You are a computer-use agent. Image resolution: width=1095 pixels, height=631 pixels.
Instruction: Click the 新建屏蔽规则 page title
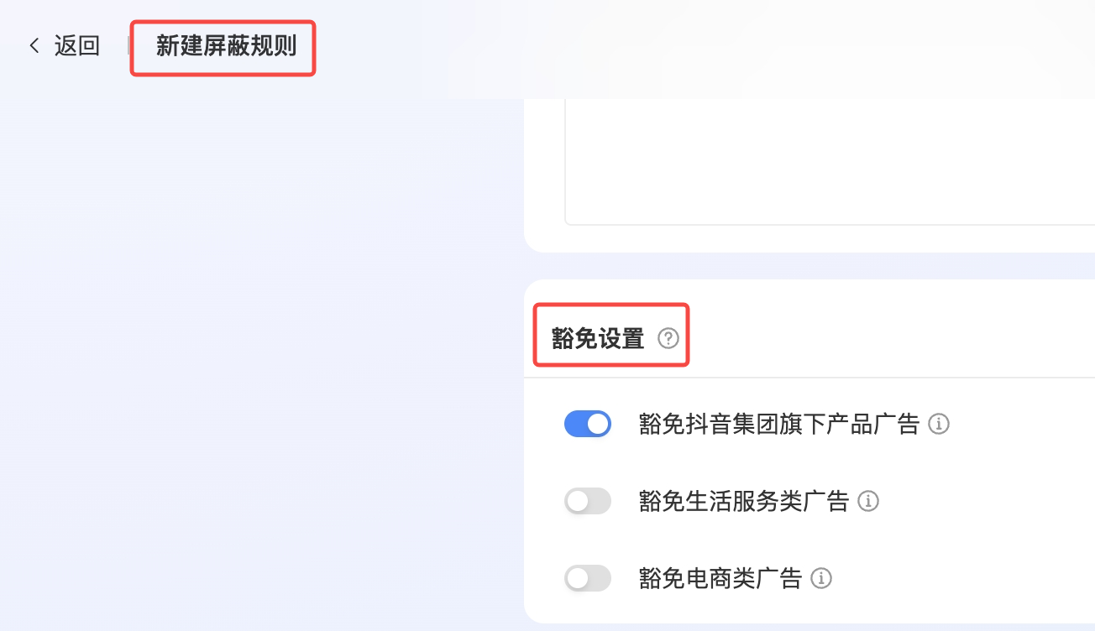tap(226, 45)
